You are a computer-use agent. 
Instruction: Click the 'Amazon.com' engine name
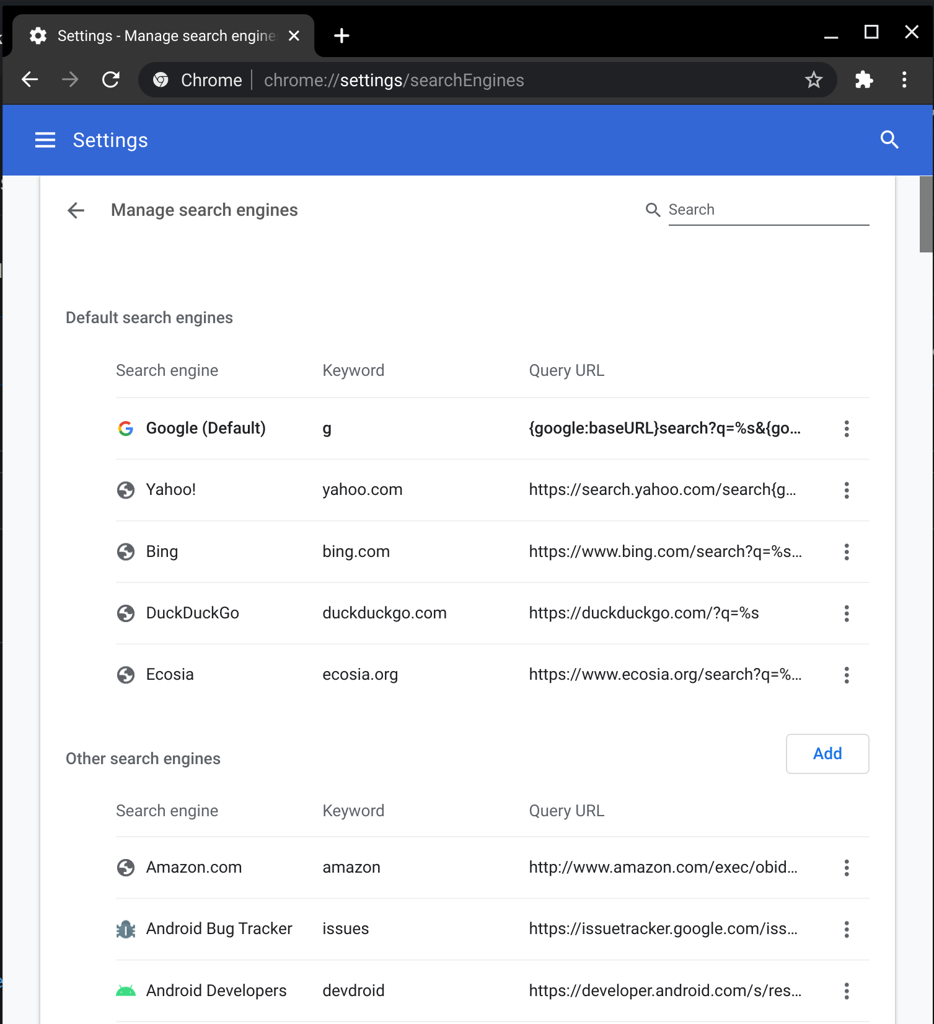point(194,868)
